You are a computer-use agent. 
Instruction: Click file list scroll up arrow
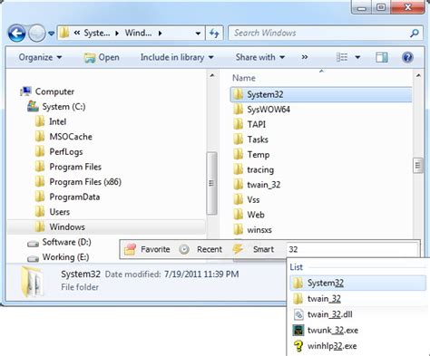(418, 76)
